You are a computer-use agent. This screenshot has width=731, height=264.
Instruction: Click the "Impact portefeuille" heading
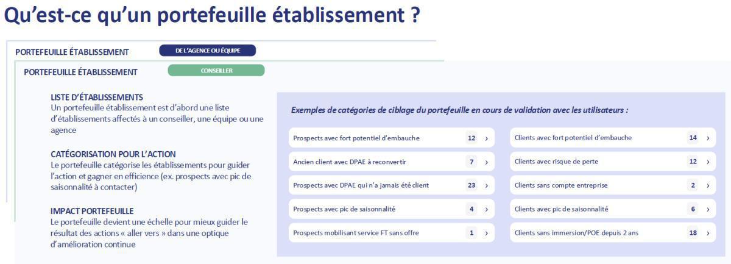pos(92,211)
